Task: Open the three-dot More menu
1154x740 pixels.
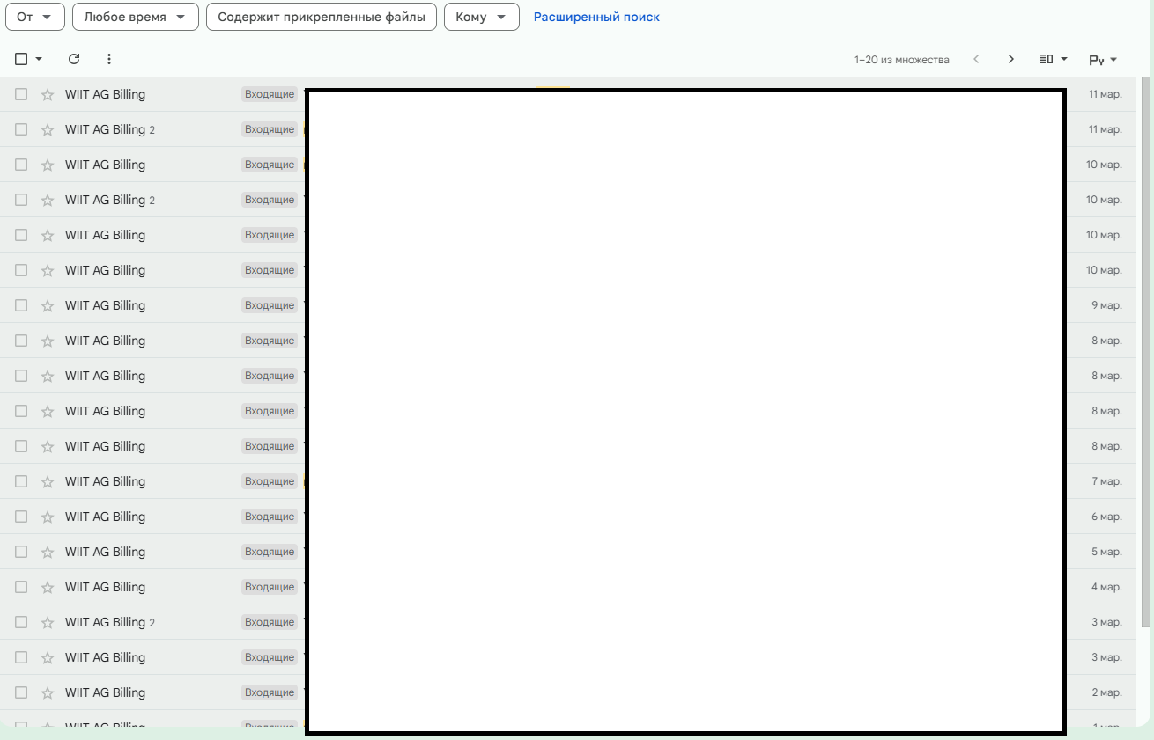Action: click(109, 59)
